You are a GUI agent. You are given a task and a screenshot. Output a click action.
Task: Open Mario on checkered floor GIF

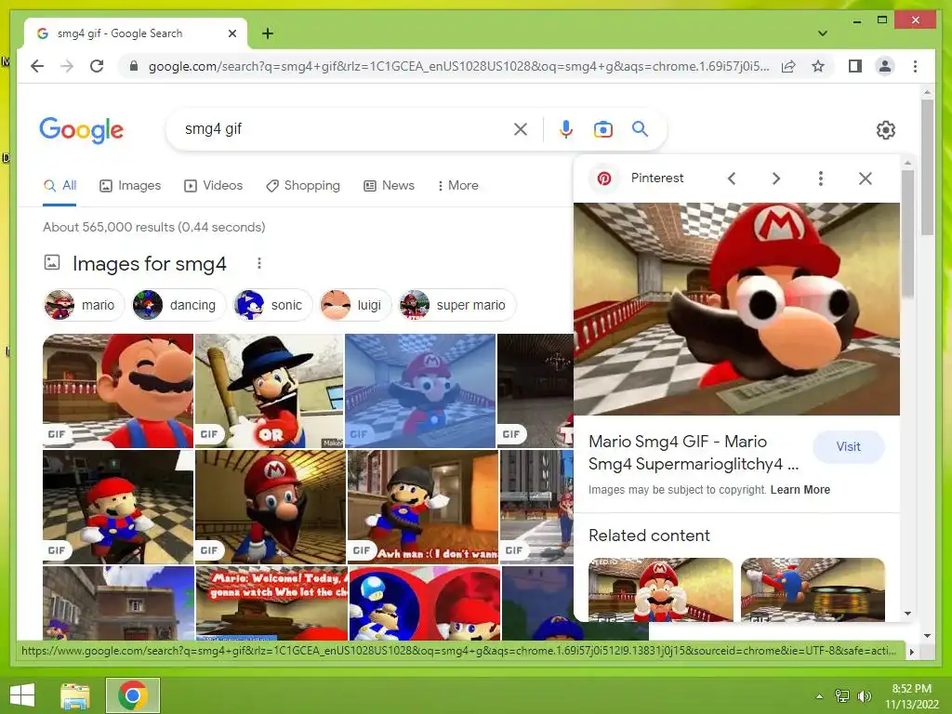coord(118,507)
